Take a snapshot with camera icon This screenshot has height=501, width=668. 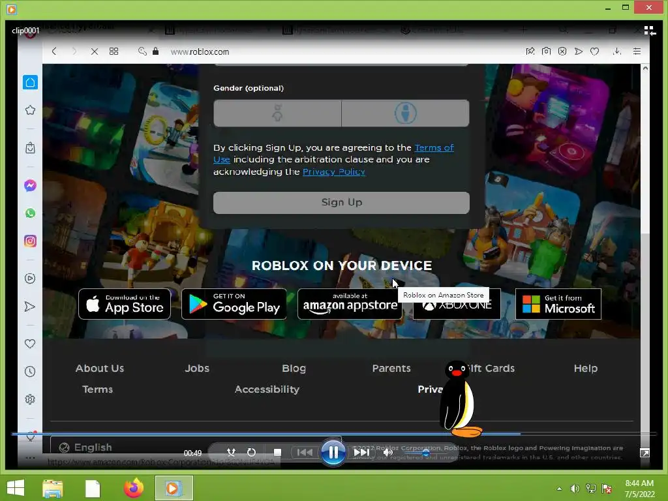pyautogui.click(x=546, y=51)
